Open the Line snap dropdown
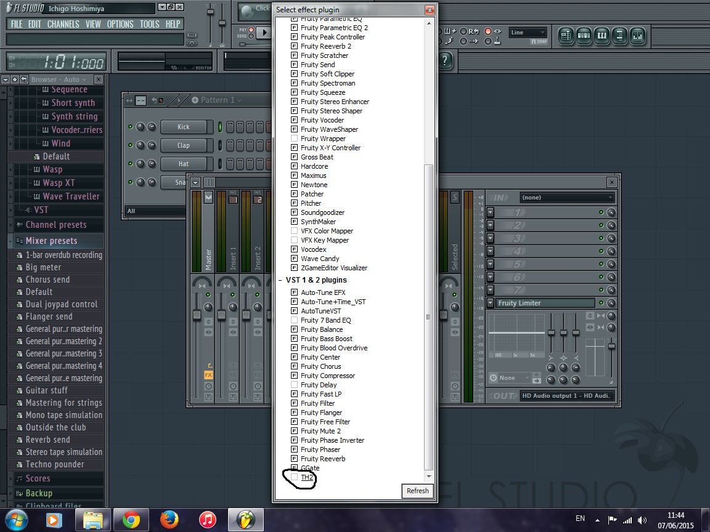Screen dimensions: 710x532 pos(528,33)
